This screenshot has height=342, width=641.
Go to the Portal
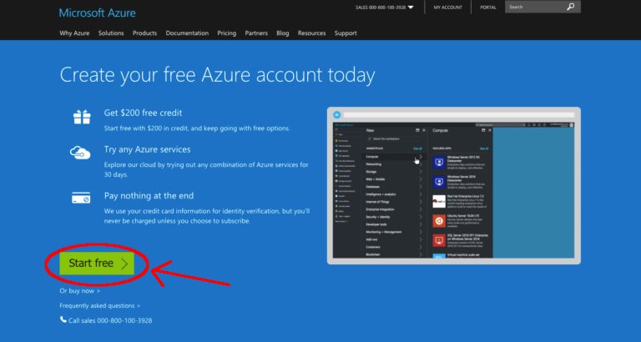488,8
